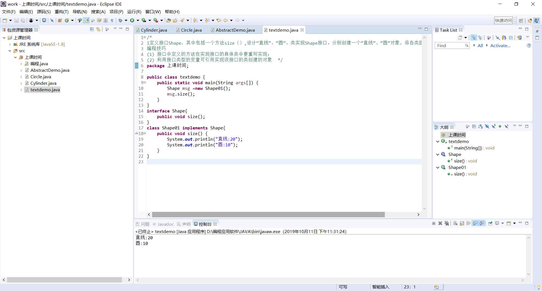
Task: Run the program with green Run button
Action: [132, 20]
